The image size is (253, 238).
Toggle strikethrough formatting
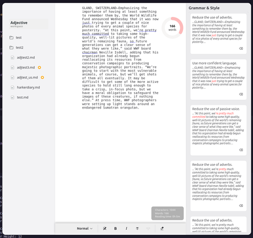tap(137, 228)
